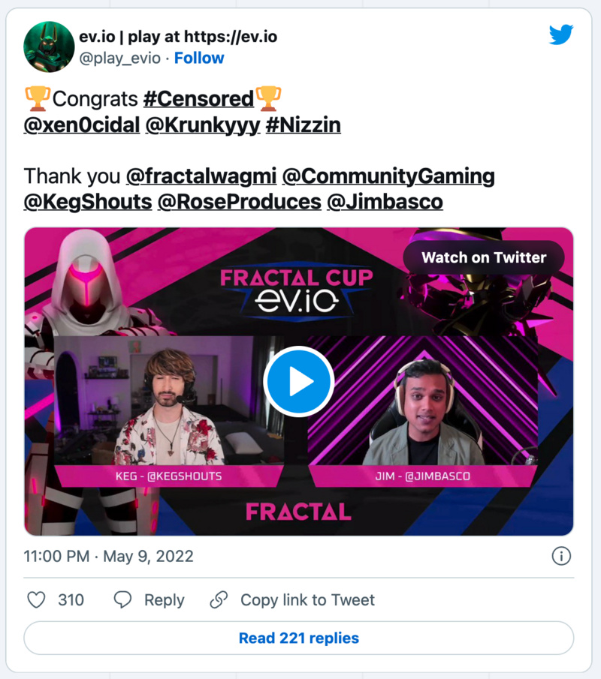Open the @Jimbasco mention link
Viewport: 601px width, 679px height.
point(385,202)
